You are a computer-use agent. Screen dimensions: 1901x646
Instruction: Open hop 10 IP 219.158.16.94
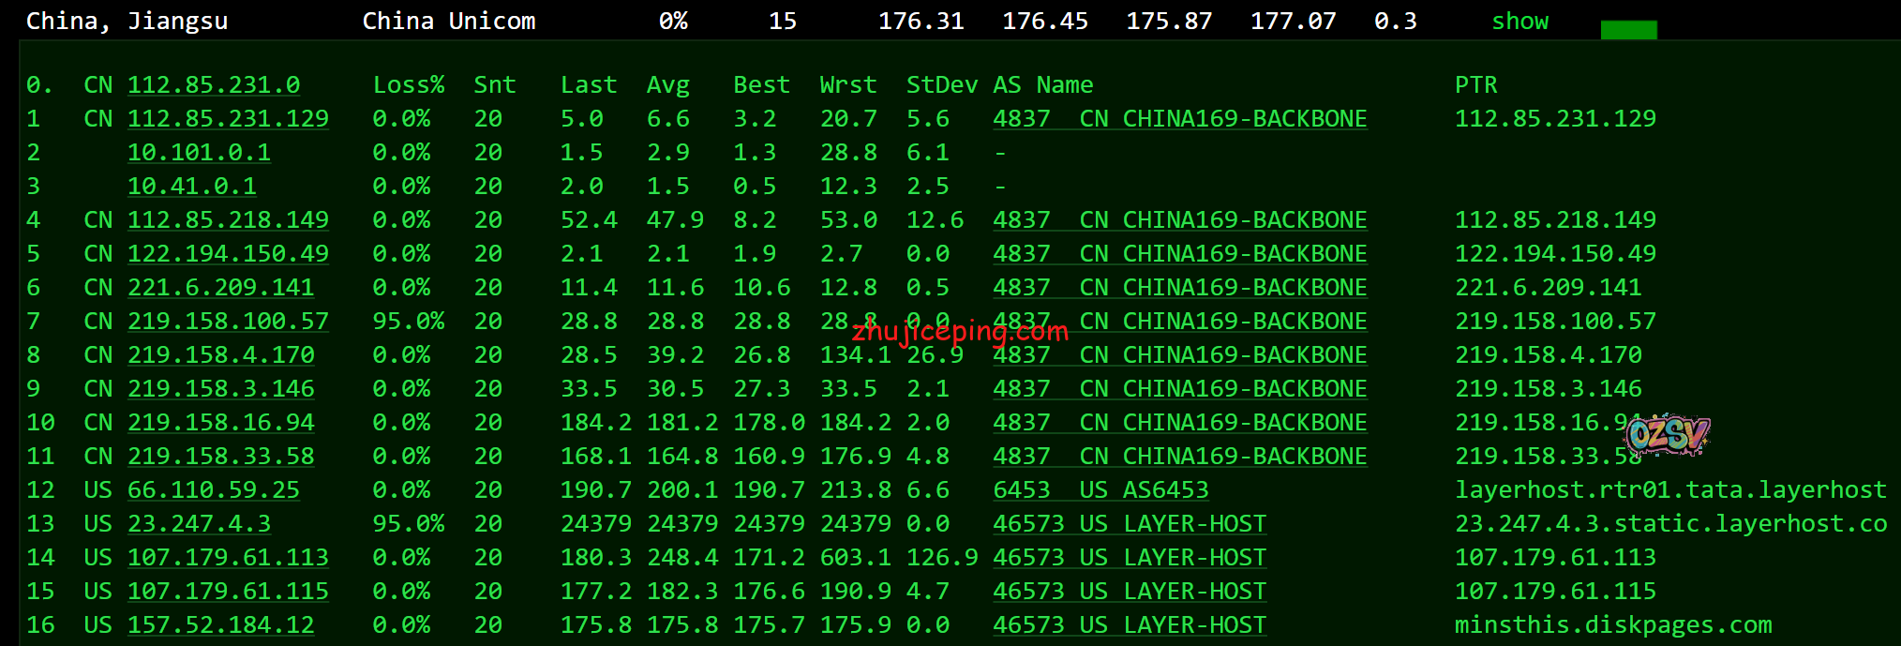tap(220, 423)
